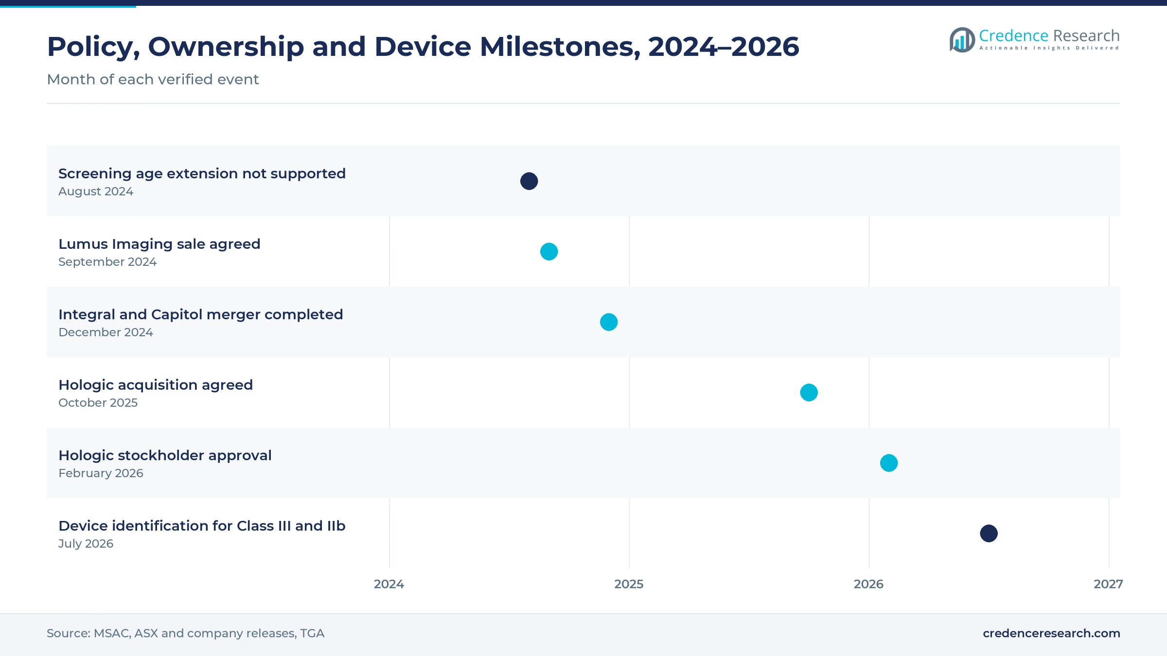Click the 'December 2024' date text
Image resolution: width=1167 pixels, height=656 pixels.
point(106,332)
